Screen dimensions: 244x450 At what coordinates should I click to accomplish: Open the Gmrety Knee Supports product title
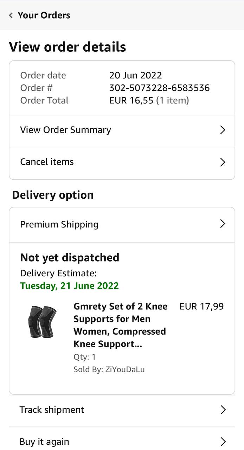click(x=120, y=325)
